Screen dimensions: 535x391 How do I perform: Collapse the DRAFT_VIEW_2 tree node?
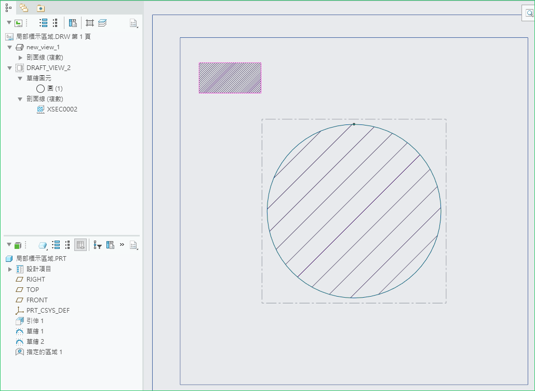coord(9,68)
